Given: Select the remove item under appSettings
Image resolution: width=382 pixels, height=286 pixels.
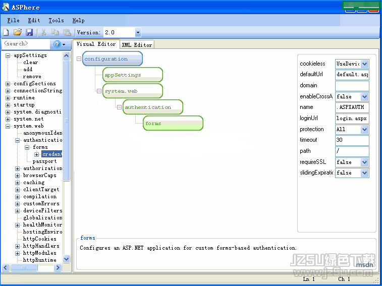Looking at the screenshot, I should [32, 77].
